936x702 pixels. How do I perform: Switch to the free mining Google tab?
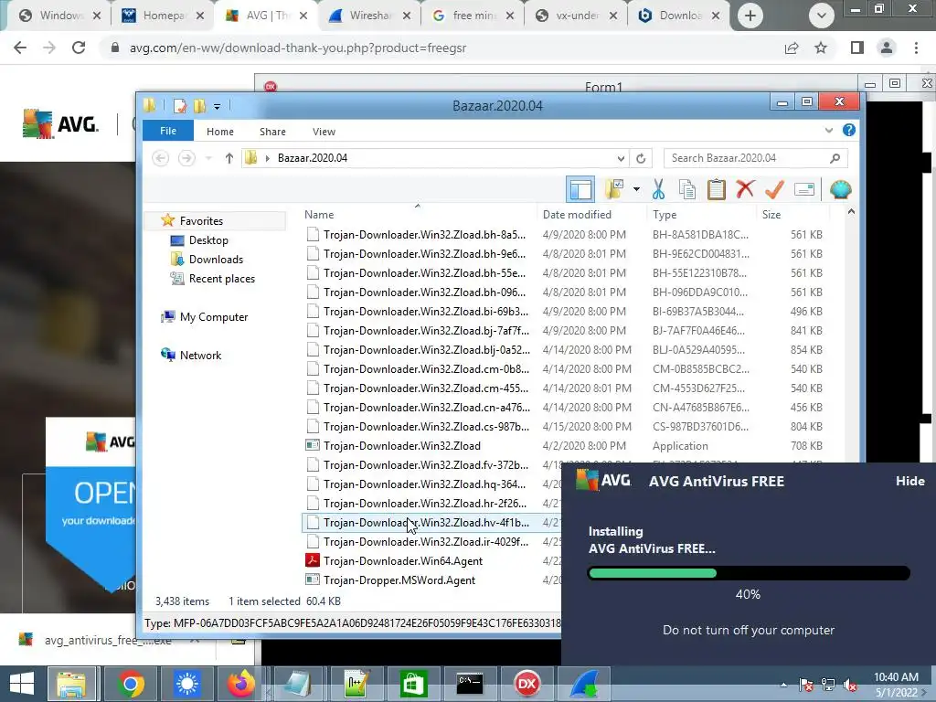[x=474, y=16]
